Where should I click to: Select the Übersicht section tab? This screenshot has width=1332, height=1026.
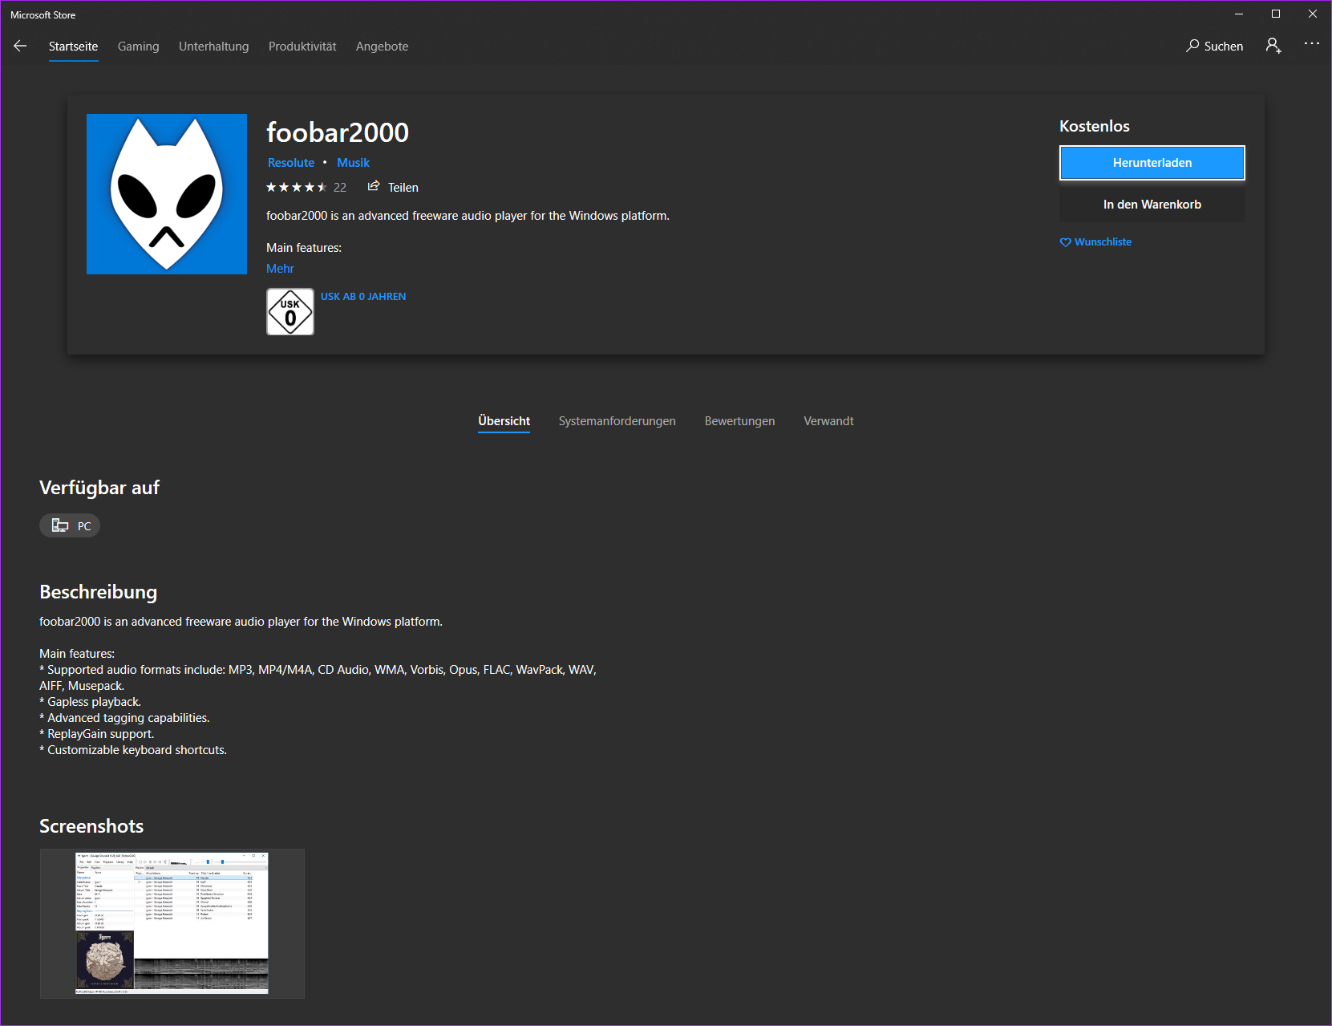click(x=504, y=421)
